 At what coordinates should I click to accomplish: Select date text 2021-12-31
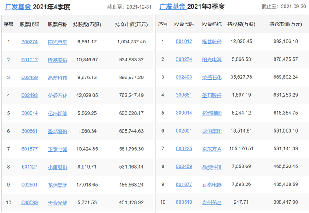139,7
